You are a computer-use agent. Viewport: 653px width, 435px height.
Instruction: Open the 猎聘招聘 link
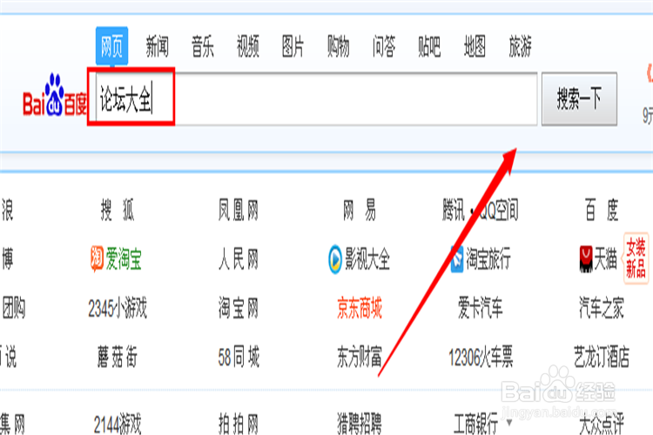(x=360, y=424)
